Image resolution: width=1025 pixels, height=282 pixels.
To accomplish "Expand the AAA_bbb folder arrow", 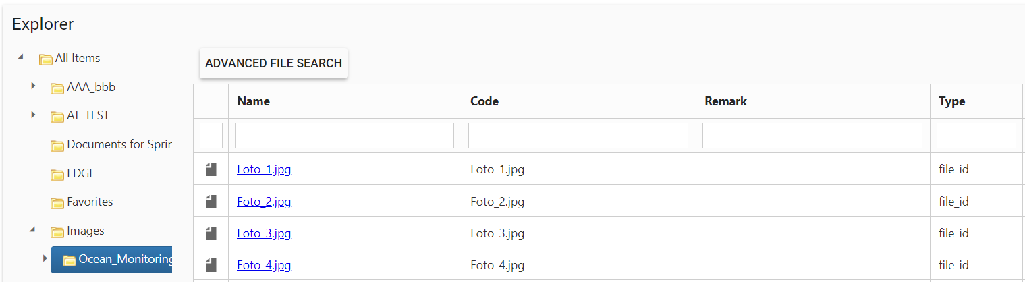I will point(33,86).
